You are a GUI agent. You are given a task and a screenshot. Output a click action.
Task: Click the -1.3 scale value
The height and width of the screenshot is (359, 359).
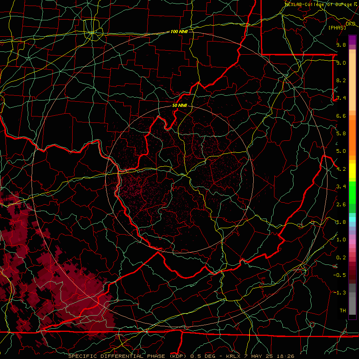tap(339, 293)
